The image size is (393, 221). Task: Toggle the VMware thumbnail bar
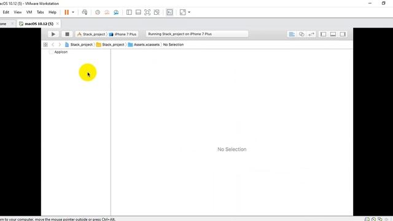138,12
